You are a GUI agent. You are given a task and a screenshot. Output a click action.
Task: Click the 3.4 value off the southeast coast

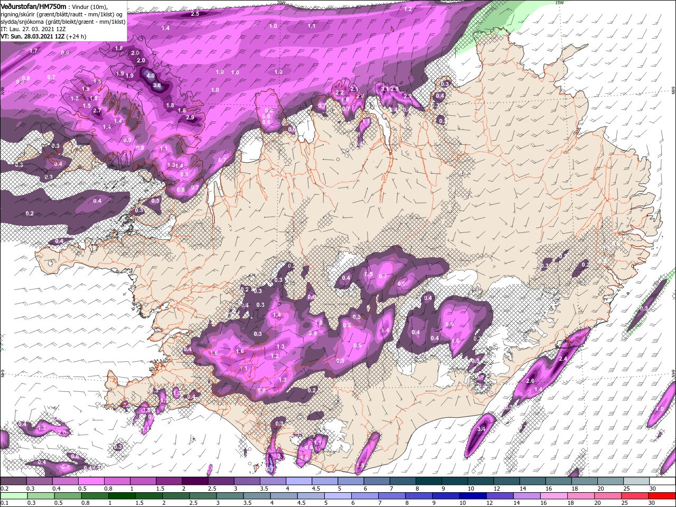481,429
